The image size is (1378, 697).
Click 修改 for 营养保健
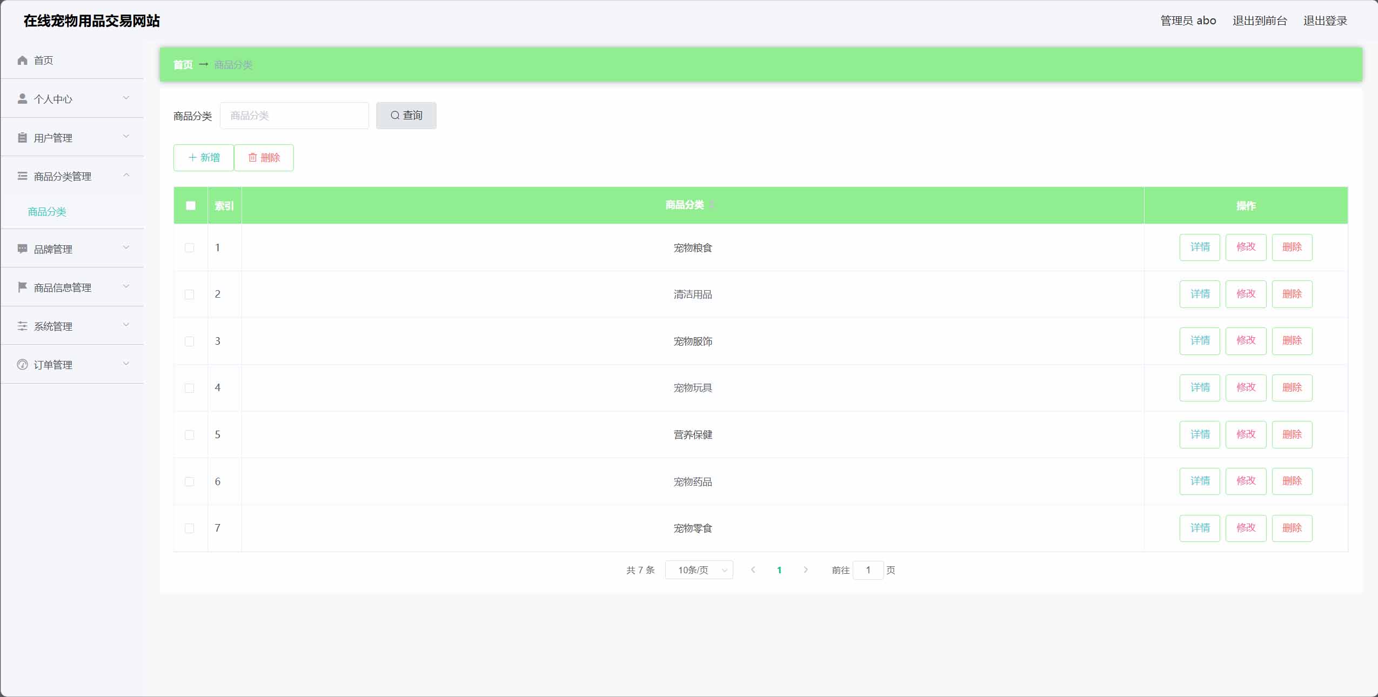tap(1246, 434)
